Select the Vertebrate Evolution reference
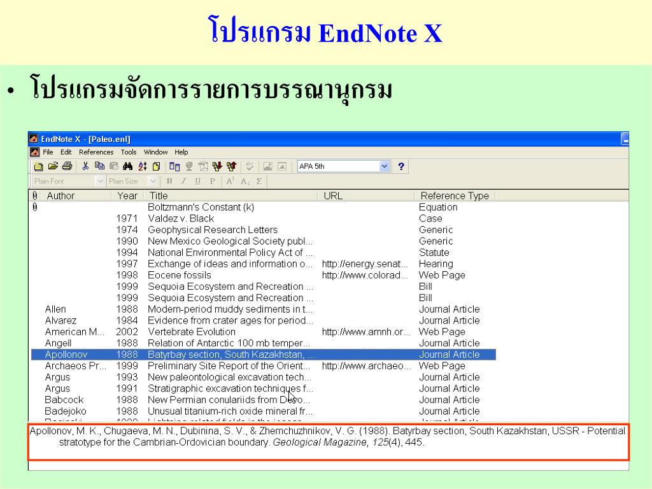 (x=264, y=332)
